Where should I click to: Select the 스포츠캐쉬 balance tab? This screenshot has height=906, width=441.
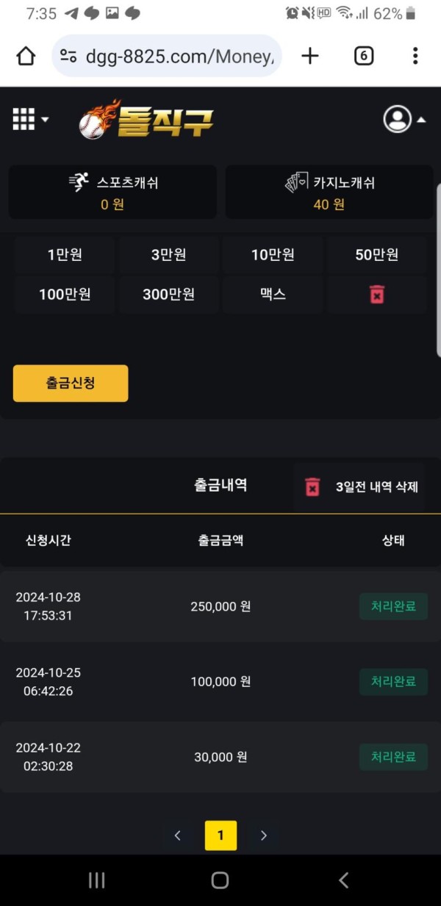click(x=112, y=192)
